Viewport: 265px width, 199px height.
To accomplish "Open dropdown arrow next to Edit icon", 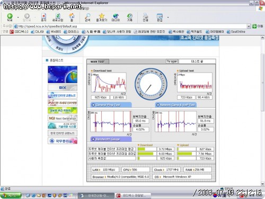I will click(x=168, y=18).
